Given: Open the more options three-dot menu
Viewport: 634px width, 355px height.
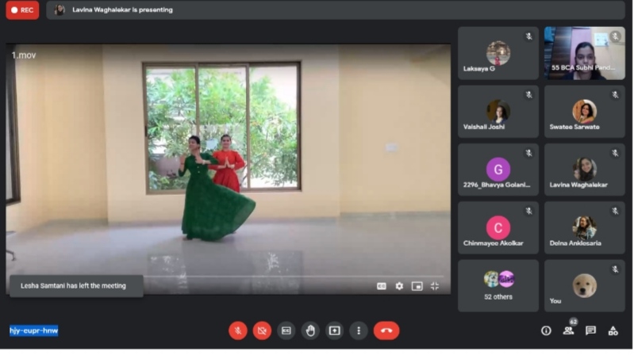Looking at the screenshot, I should click(359, 330).
